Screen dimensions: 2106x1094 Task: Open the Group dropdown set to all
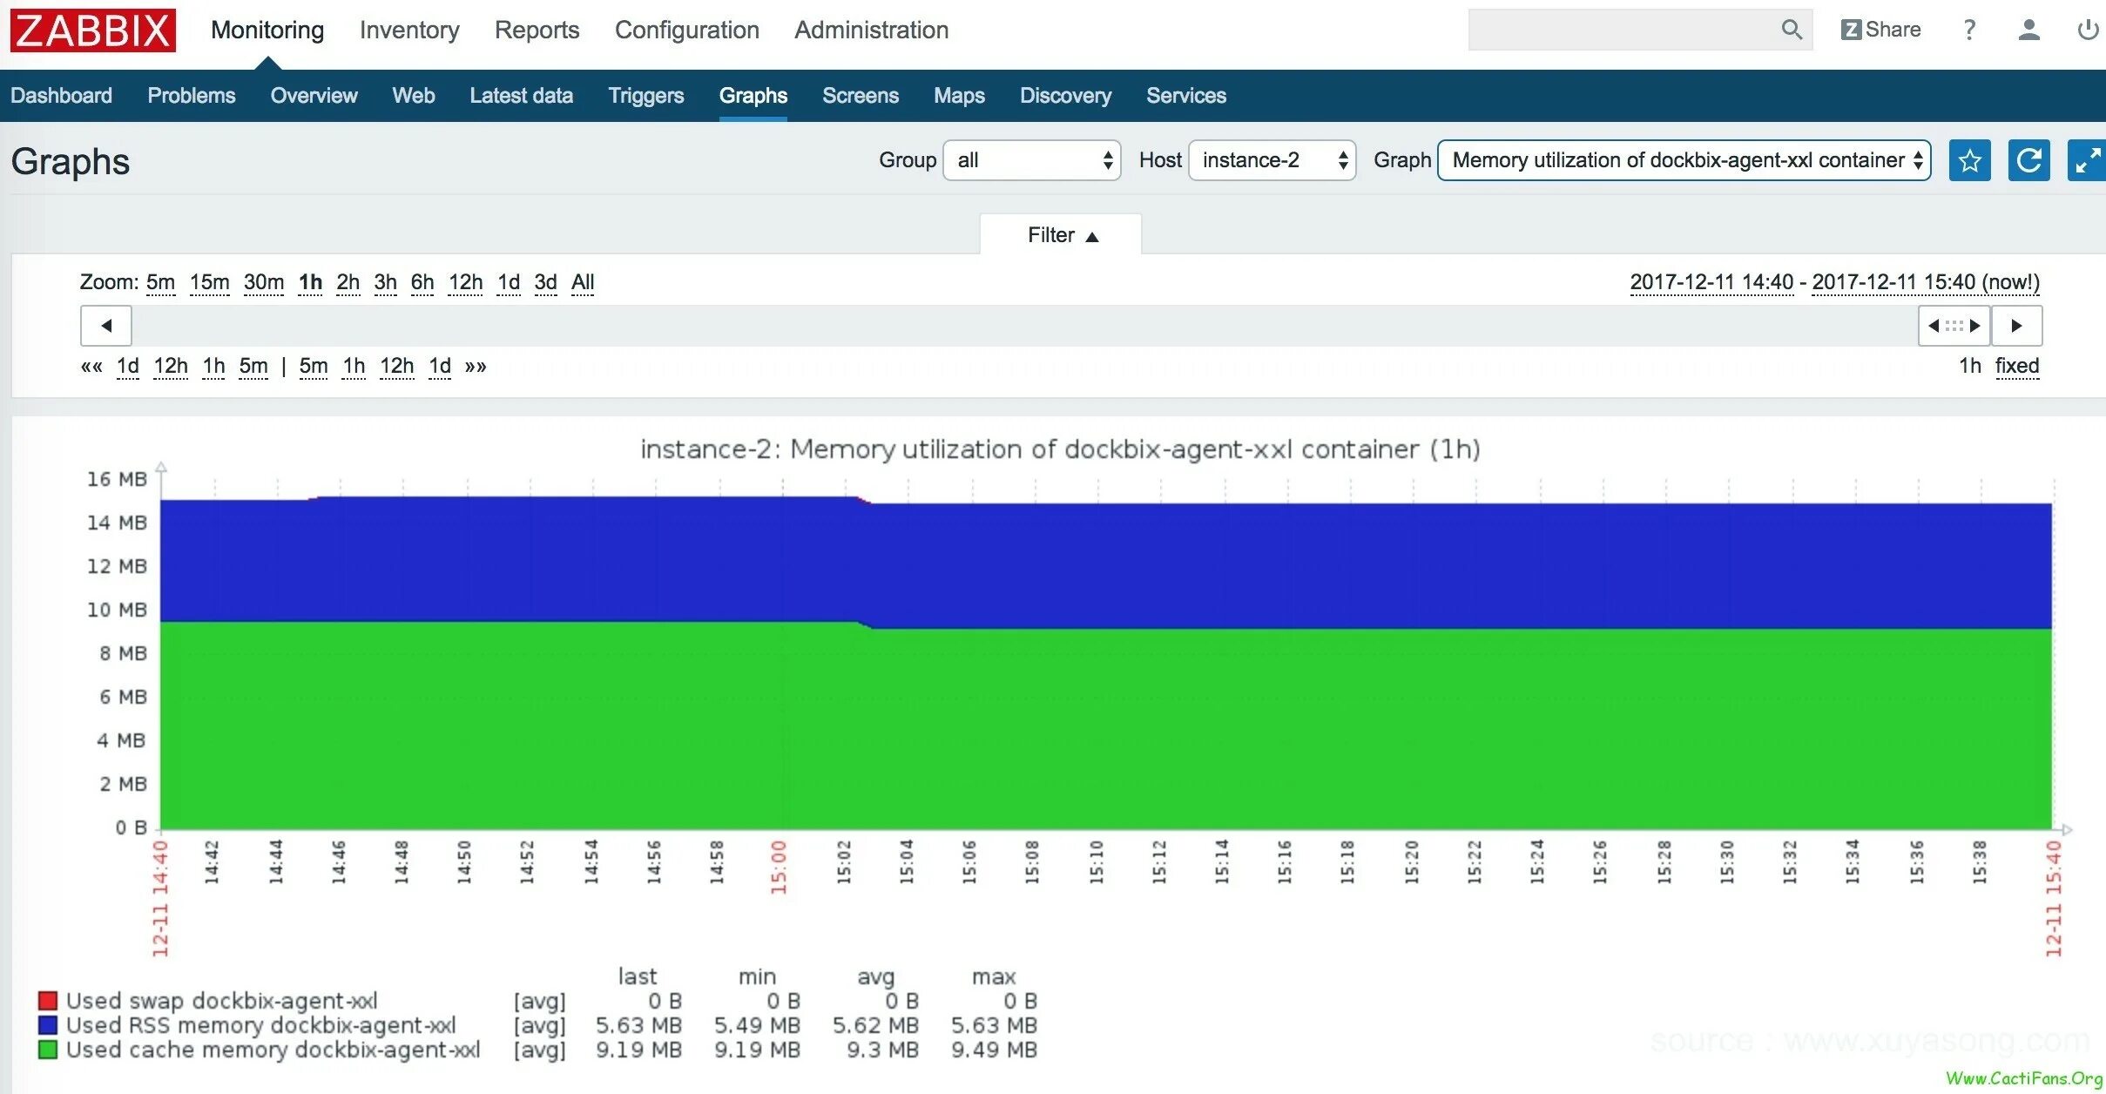(1032, 160)
